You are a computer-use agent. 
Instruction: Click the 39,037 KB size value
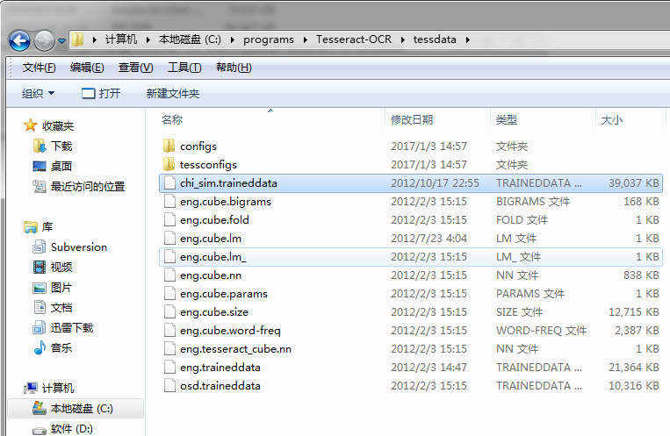(634, 183)
